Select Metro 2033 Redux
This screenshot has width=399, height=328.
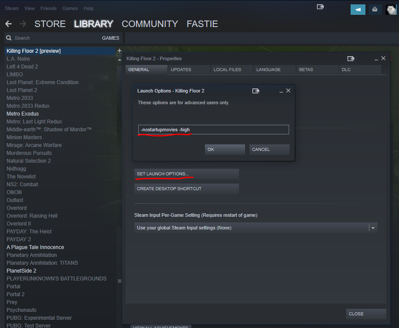click(28, 106)
